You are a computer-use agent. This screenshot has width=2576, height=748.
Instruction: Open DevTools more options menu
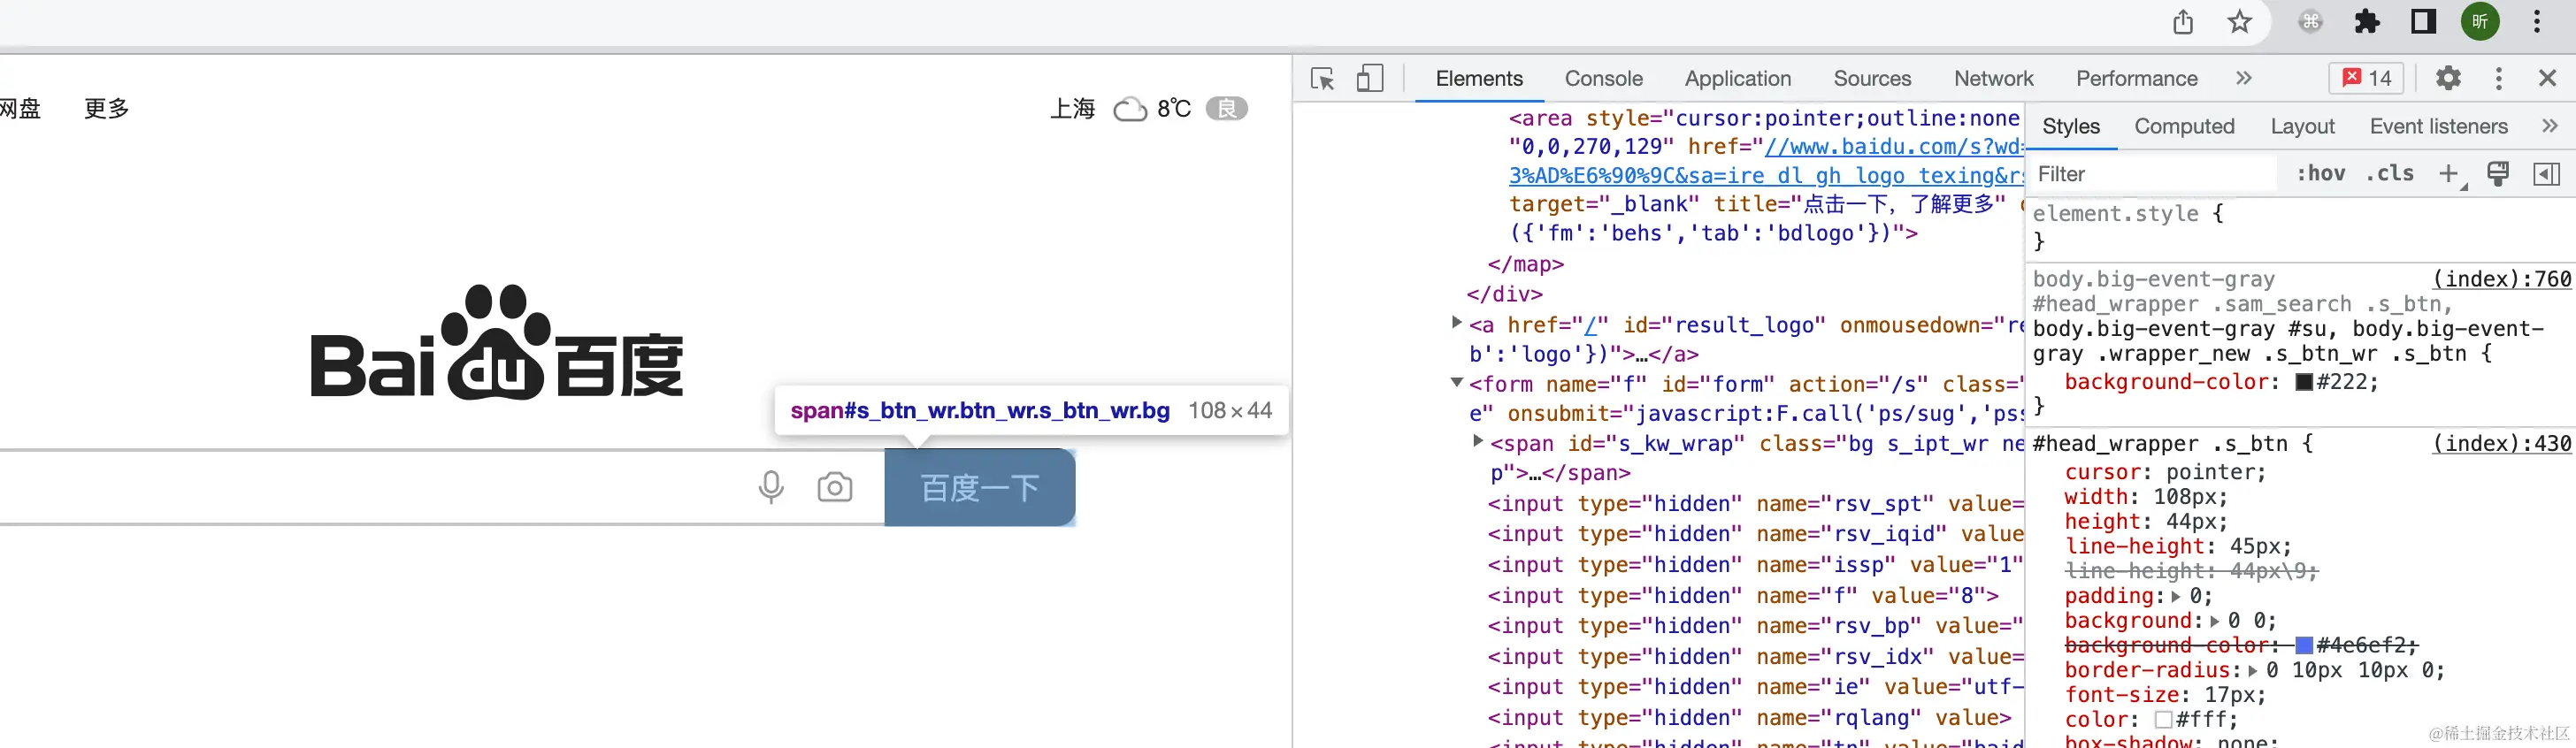[x=2499, y=78]
